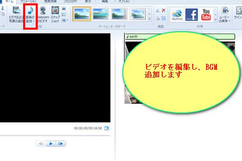Viewport: 242px width, 161px height.
Task: Share the movie to YouTube
Action: click(x=206, y=15)
